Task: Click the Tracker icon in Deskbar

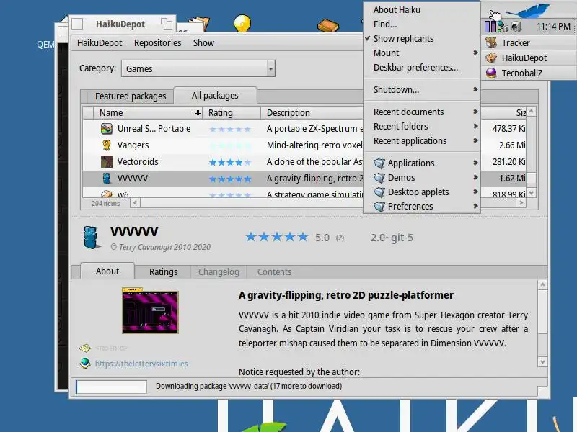Action: point(491,42)
